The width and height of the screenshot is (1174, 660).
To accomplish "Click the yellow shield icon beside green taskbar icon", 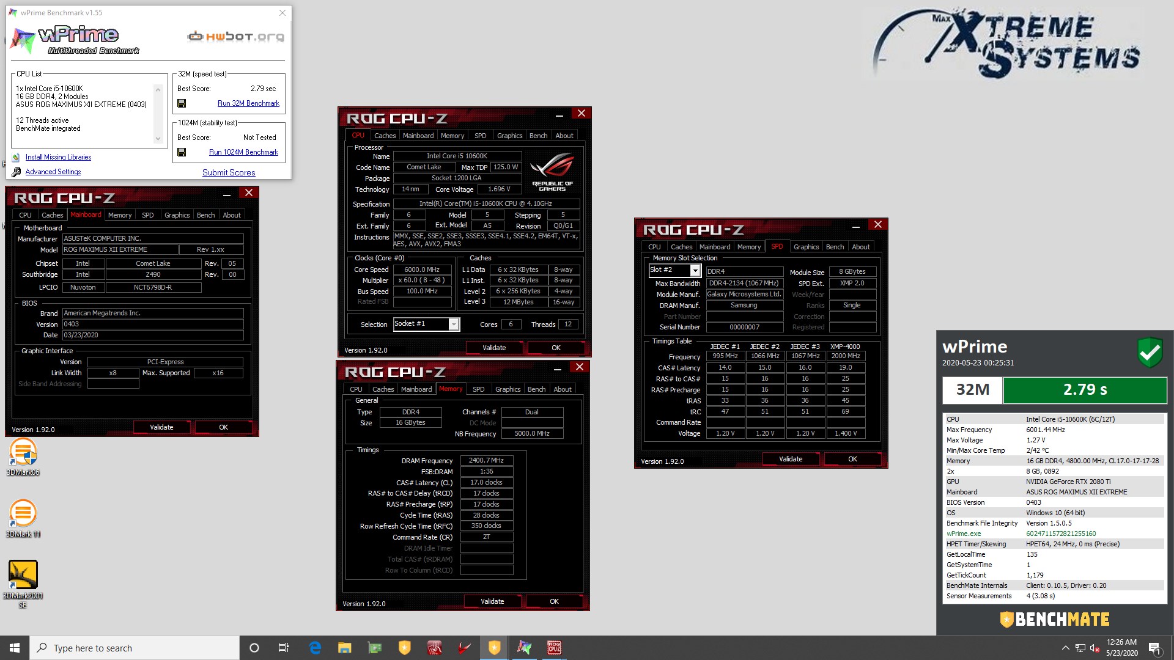I will [405, 648].
